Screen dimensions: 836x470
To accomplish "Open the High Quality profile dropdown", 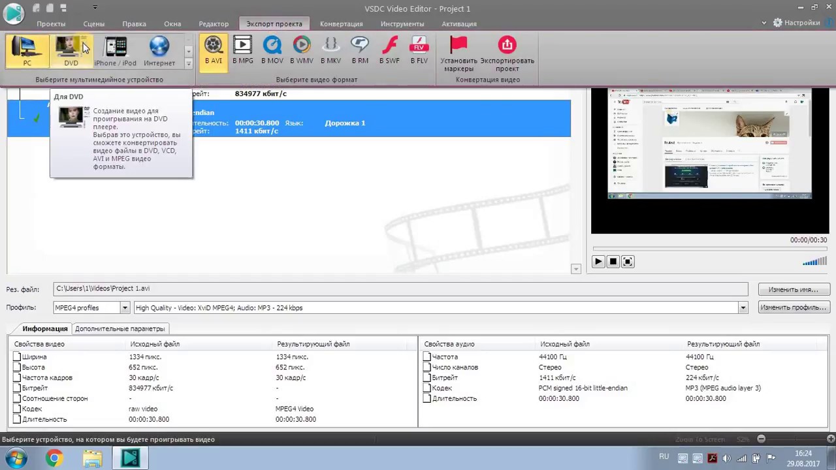I will [743, 308].
